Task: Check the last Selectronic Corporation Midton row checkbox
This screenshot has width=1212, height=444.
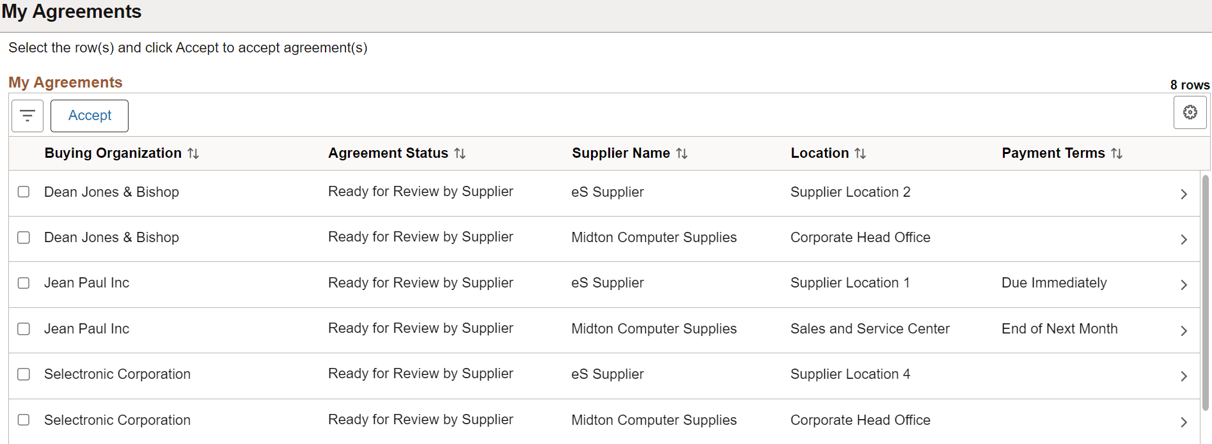Action: point(24,420)
